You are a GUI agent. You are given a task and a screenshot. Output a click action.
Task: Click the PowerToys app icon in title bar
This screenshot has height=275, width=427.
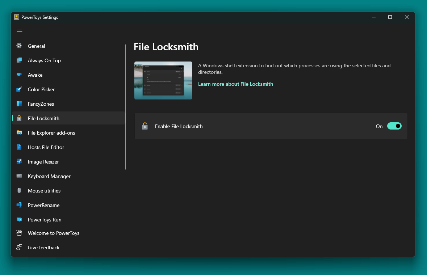(17, 17)
